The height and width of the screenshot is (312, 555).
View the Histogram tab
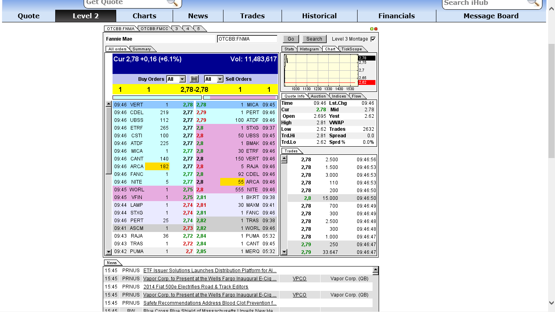[309, 49]
